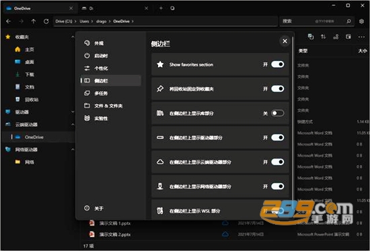Viewport: 370px width, 251px height.
Task: Collapse the Favorites section in sidebar
Action: (x=73, y=37)
